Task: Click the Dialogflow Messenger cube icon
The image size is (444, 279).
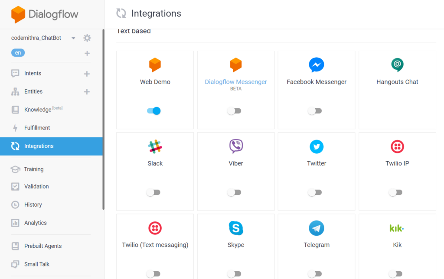Action: point(236,65)
